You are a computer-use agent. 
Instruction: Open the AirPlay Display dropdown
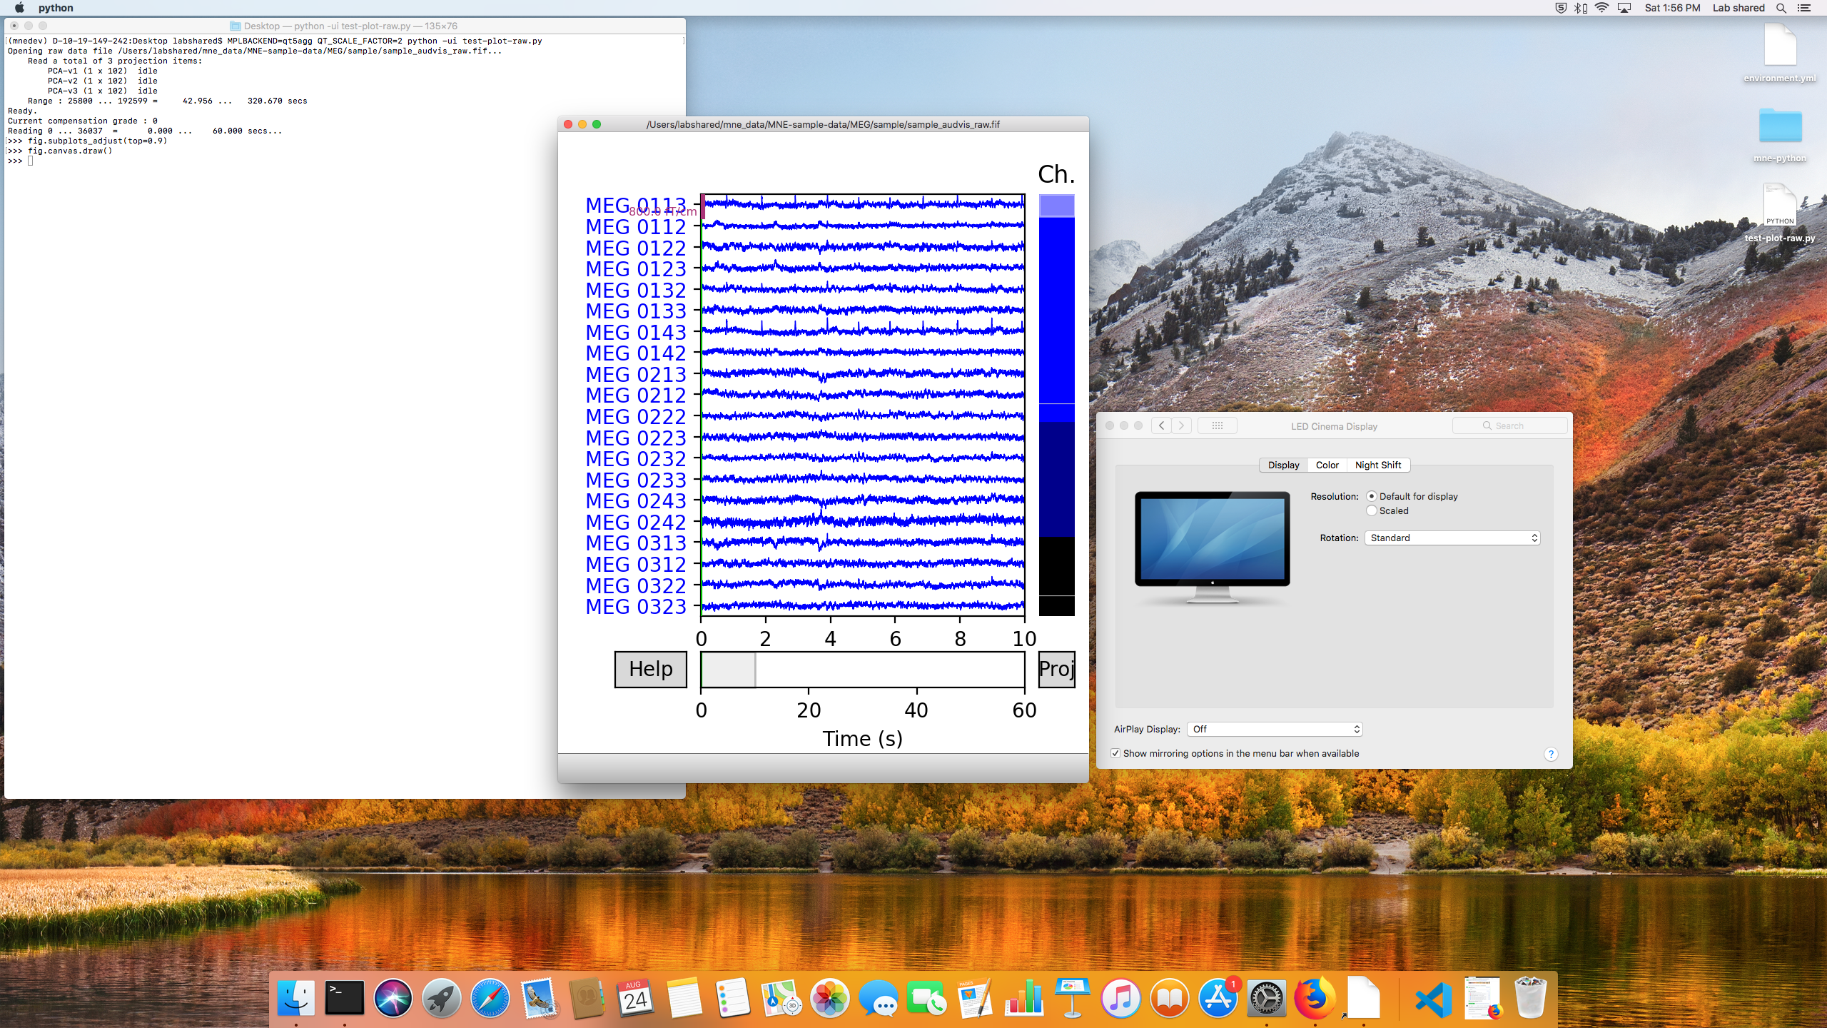(x=1275, y=729)
